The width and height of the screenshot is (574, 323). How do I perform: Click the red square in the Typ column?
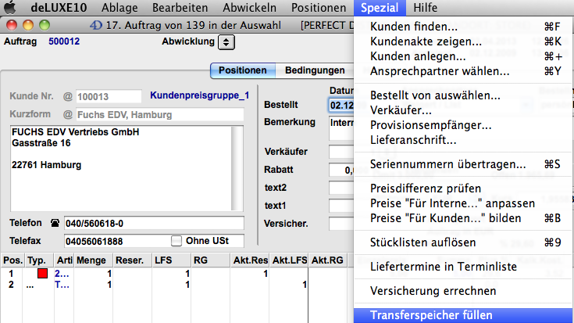(x=42, y=274)
